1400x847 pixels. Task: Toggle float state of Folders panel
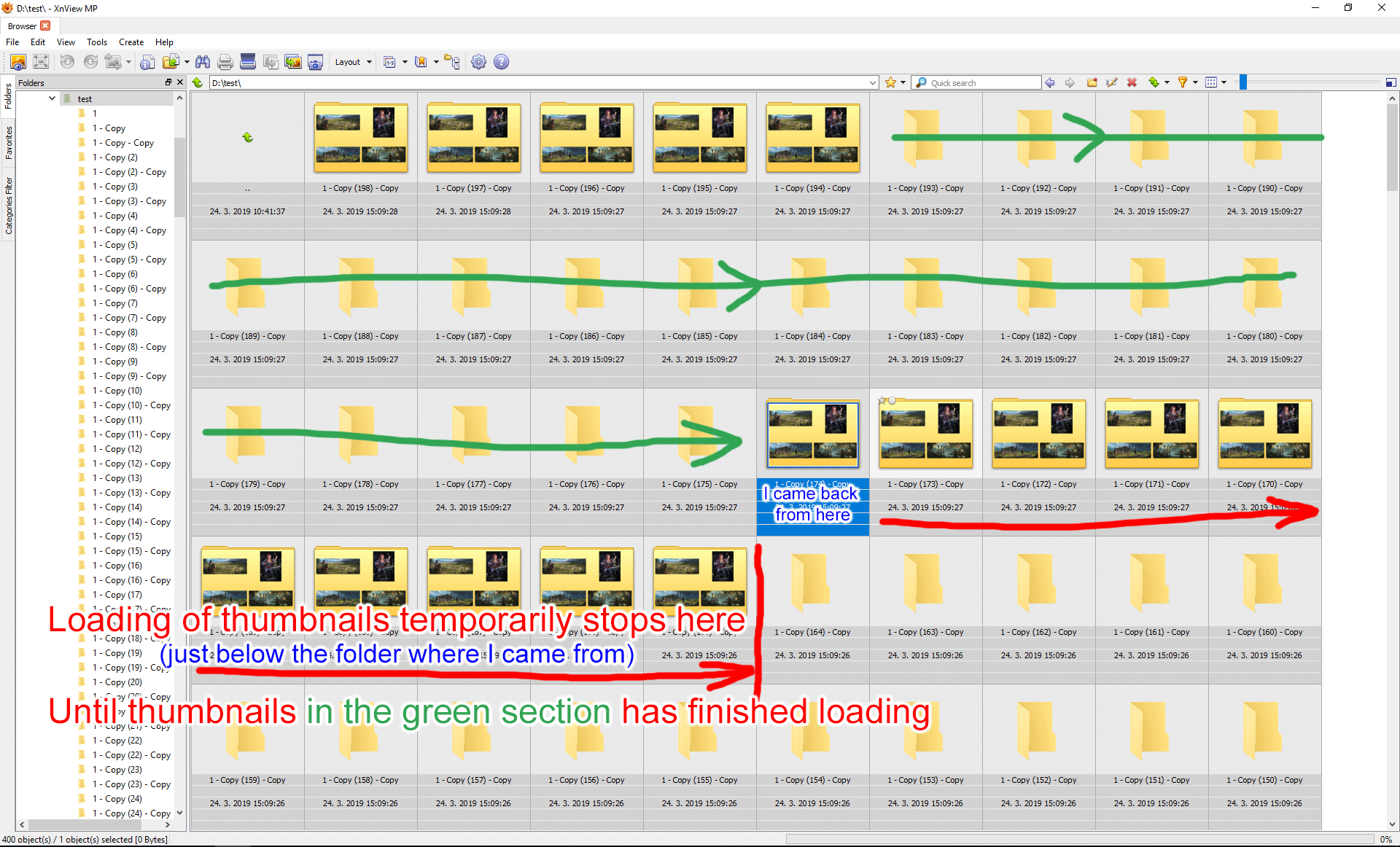tap(168, 82)
